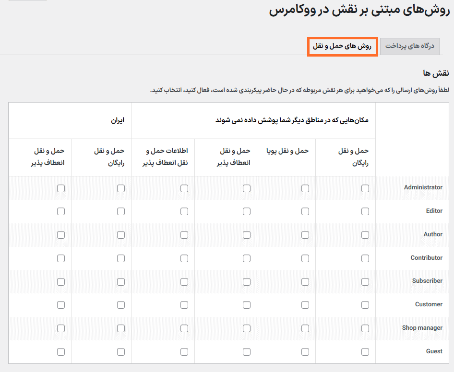Enable اطلاعات حمل و نقل انعطاف پذیر for Editor
Image resolution: width=454 pixels, height=372 pixels.
pos(184,211)
